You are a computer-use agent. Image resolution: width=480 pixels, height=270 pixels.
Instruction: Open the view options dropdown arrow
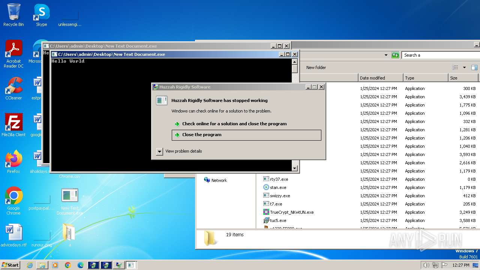(x=464, y=67)
